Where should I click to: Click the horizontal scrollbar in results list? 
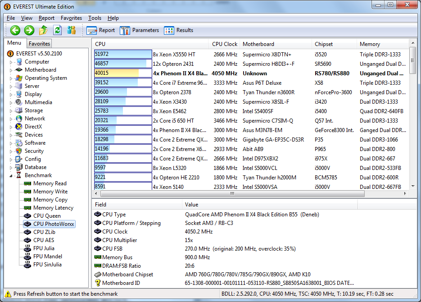(x=232, y=194)
